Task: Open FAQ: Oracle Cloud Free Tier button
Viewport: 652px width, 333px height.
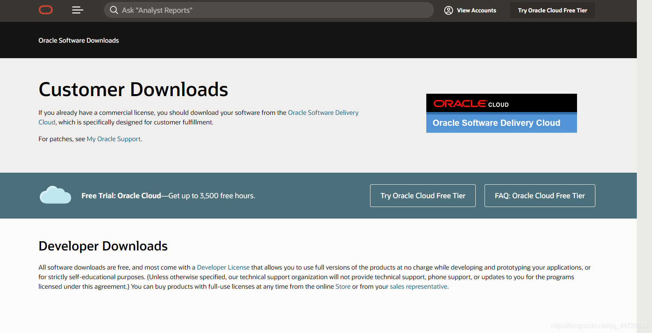Action: (540, 195)
